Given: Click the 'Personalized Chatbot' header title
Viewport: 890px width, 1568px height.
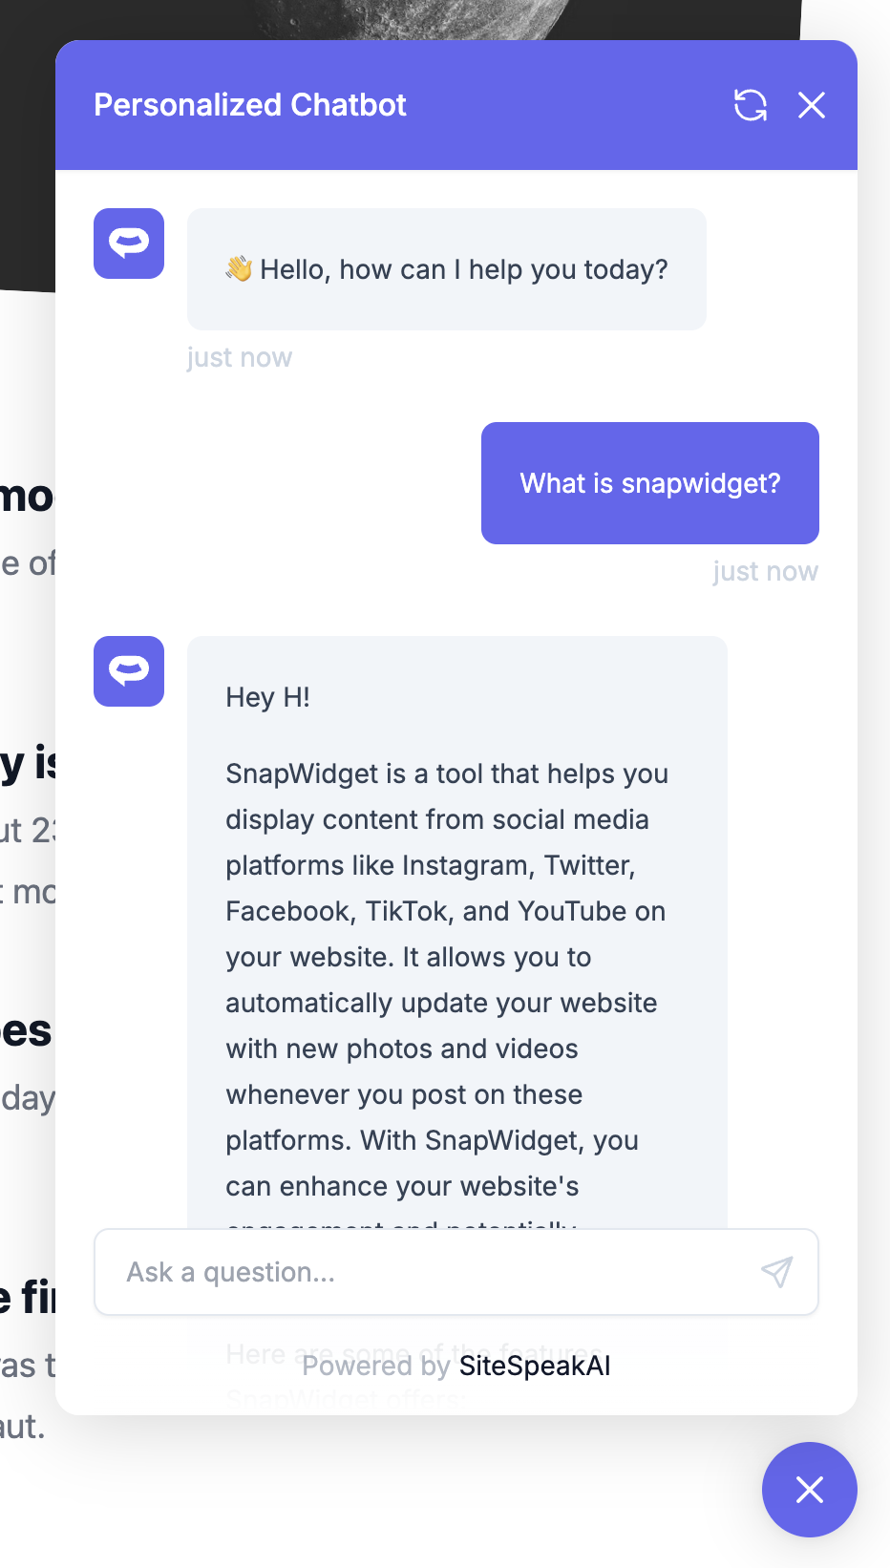Looking at the screenshot, I should (250, 105).
